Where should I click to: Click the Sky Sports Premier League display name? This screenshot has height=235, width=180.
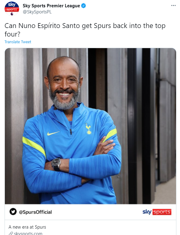click(51, 6)
